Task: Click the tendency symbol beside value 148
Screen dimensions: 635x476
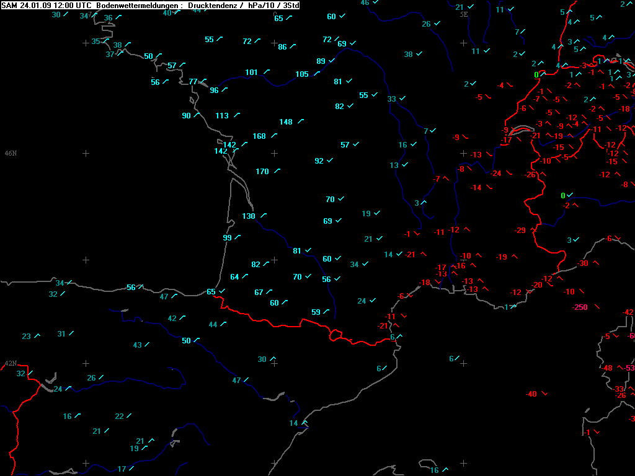Action: (301, 121)
